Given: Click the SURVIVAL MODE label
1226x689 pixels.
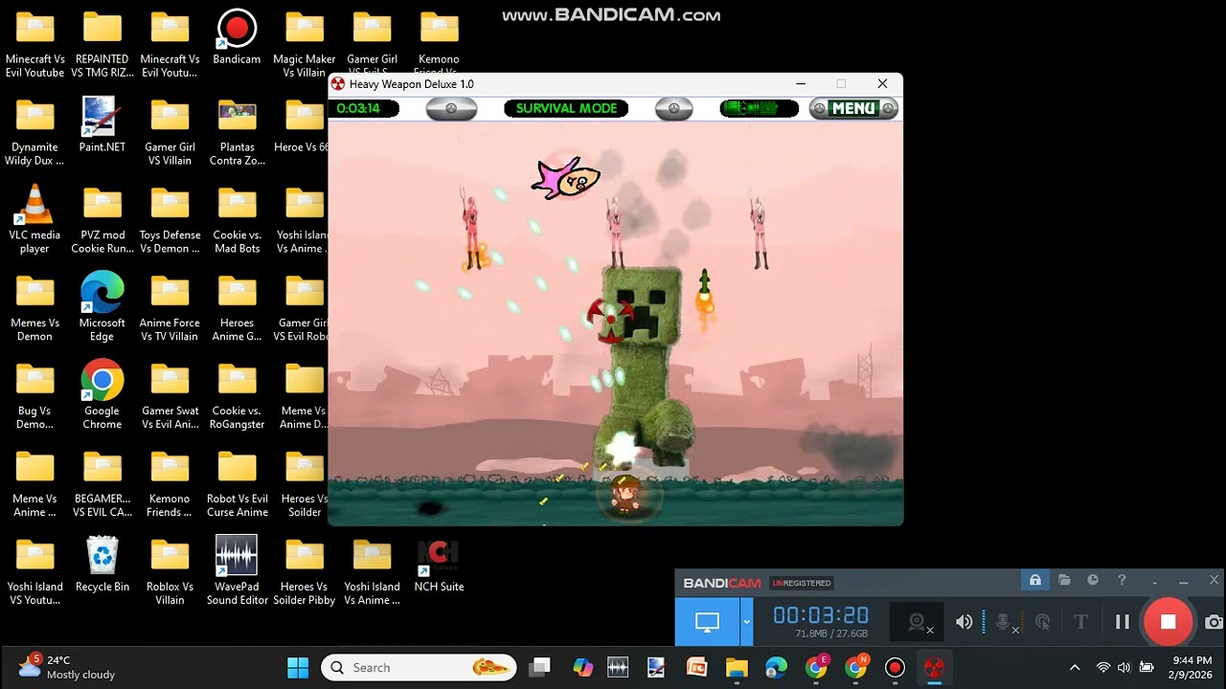Looking at the screenshot, I should [566, 108].
